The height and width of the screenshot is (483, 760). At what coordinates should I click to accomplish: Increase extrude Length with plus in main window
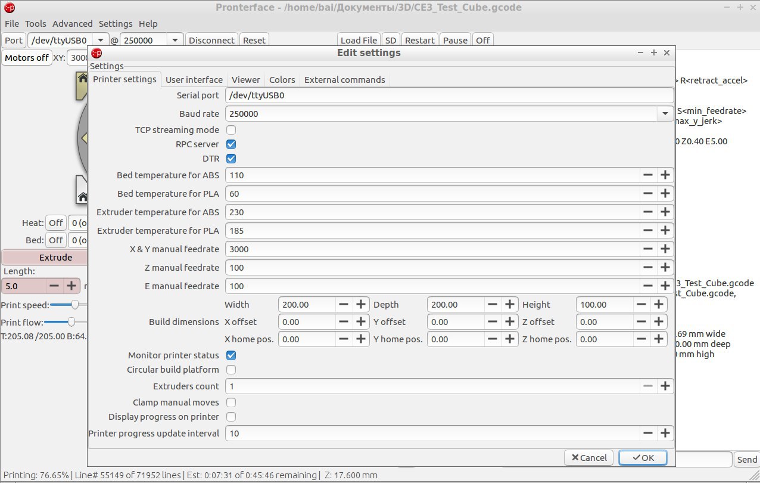[x=71, y=286]
